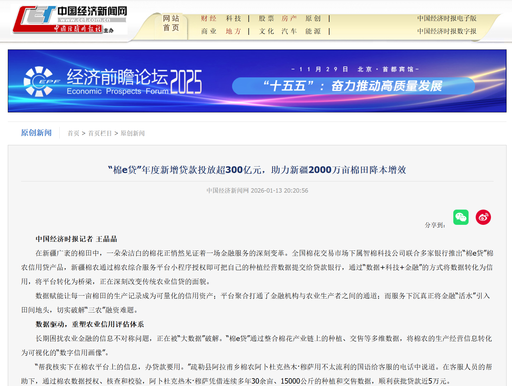Click the Economic Prospects Forum 2025 banner
This screenshot has width=512, height=386.
pos(257,81)
